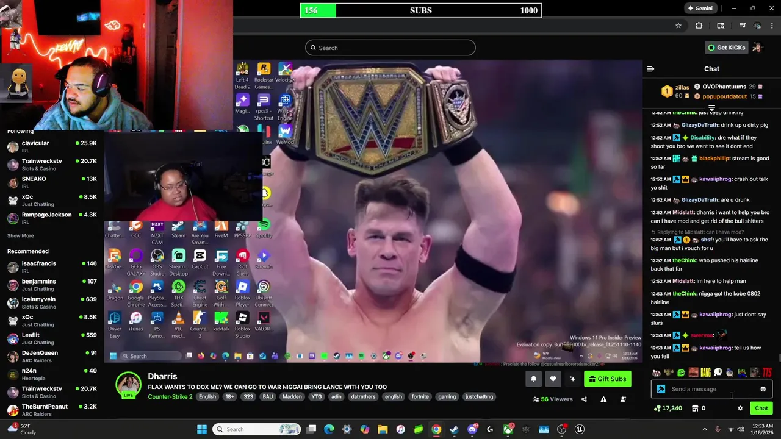Click the fortnite tag
This screenshot has width=781, height=439.
tap(420, 396)
